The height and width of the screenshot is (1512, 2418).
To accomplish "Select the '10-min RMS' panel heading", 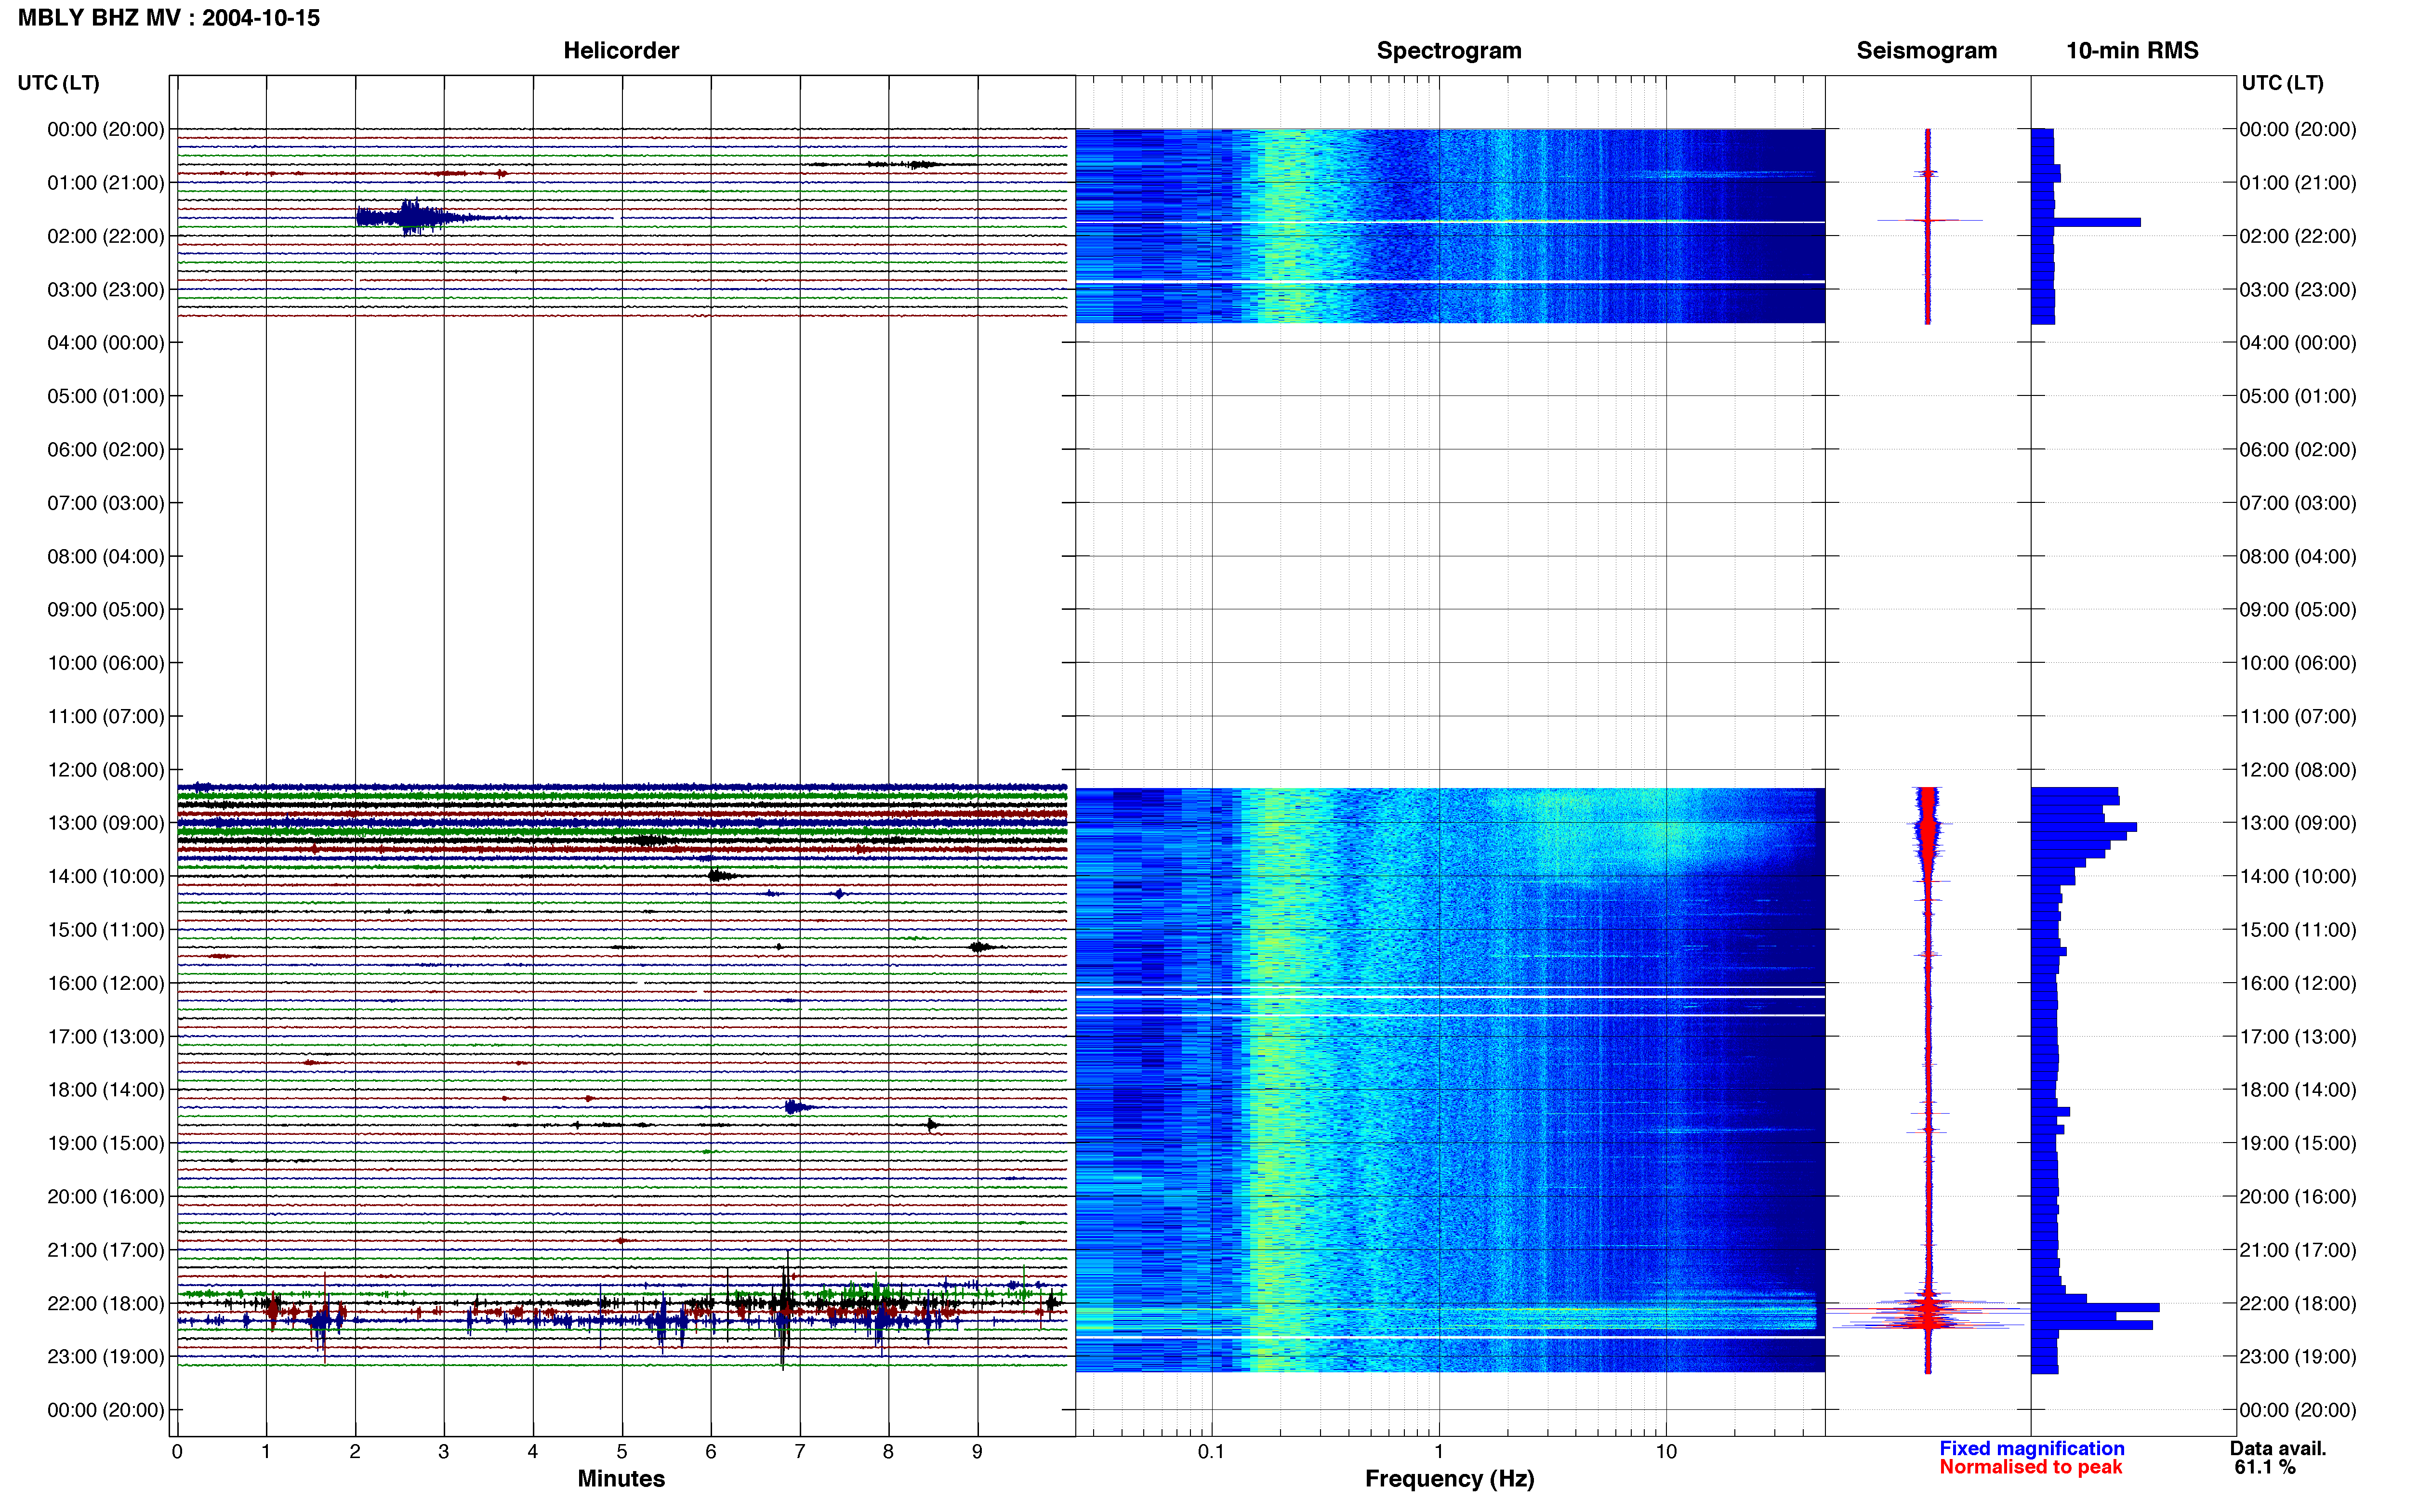I will point(2132,51).
